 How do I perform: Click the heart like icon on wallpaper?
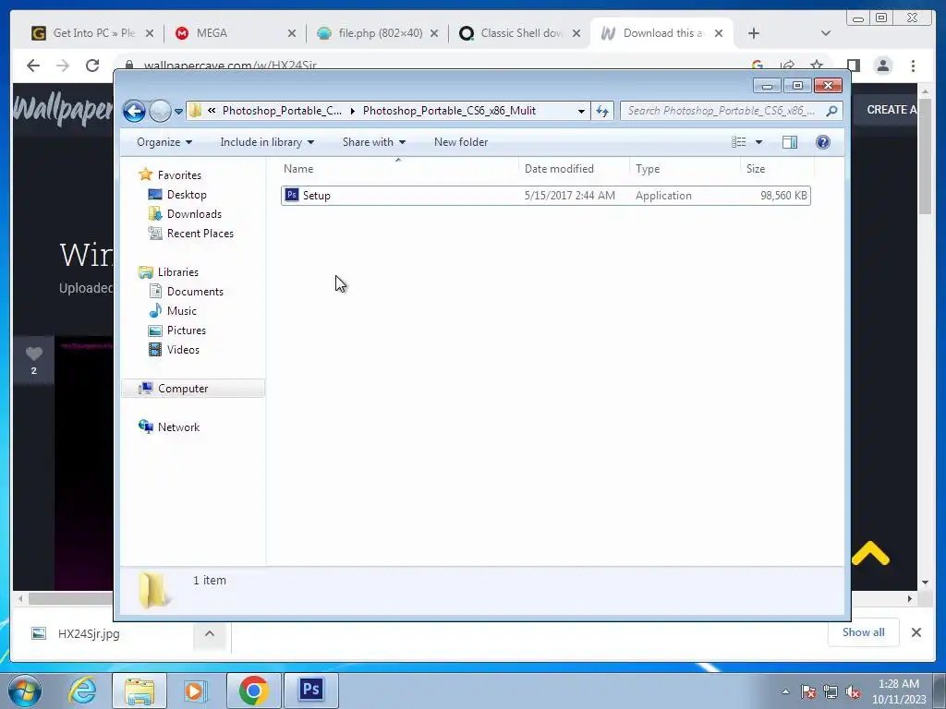click(x=34, y=354)
